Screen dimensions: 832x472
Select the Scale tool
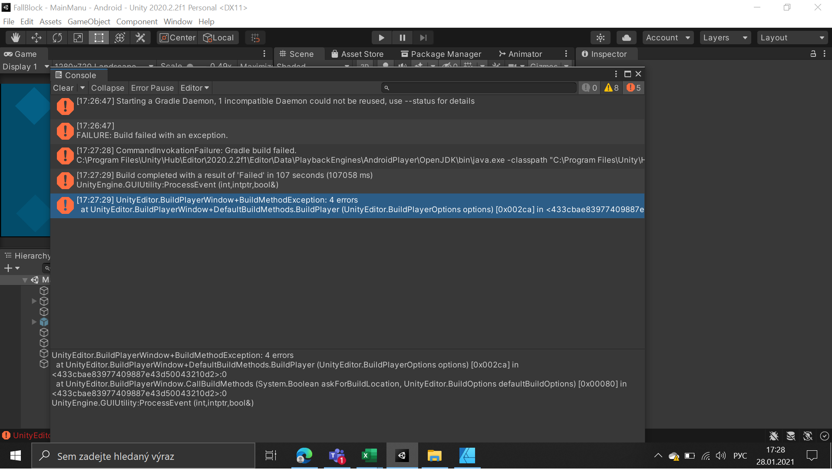point(78,38)
